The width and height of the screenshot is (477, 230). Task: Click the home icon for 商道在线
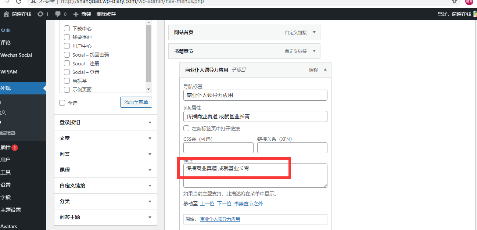[6, 14]
